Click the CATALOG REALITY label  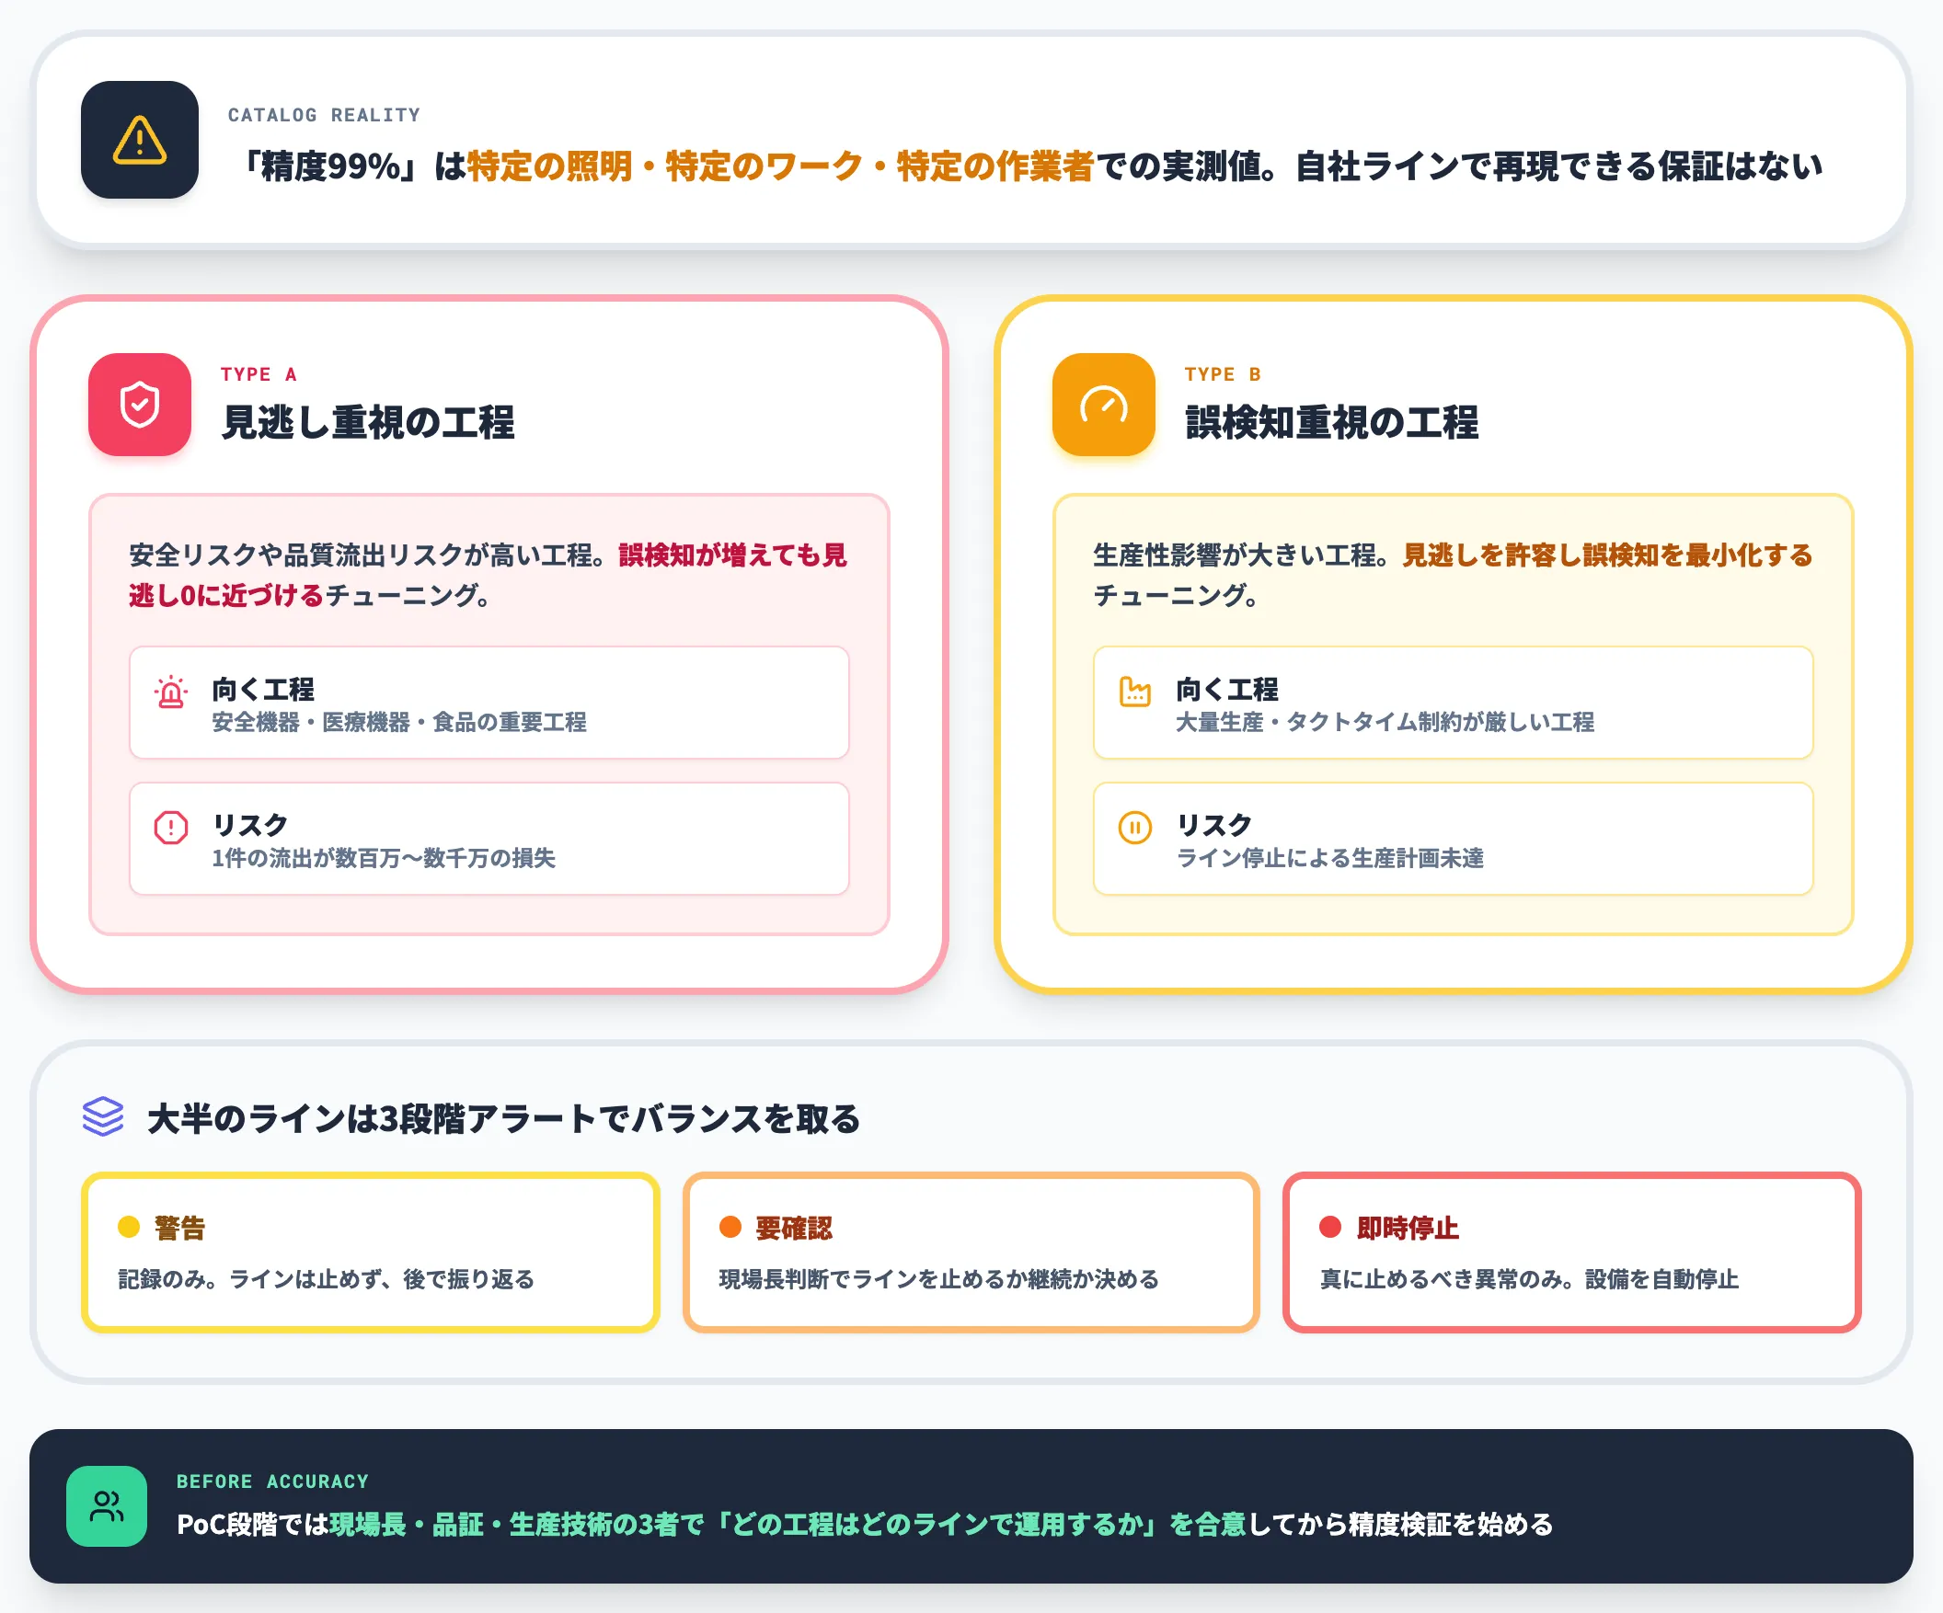[x=324, y=116]
